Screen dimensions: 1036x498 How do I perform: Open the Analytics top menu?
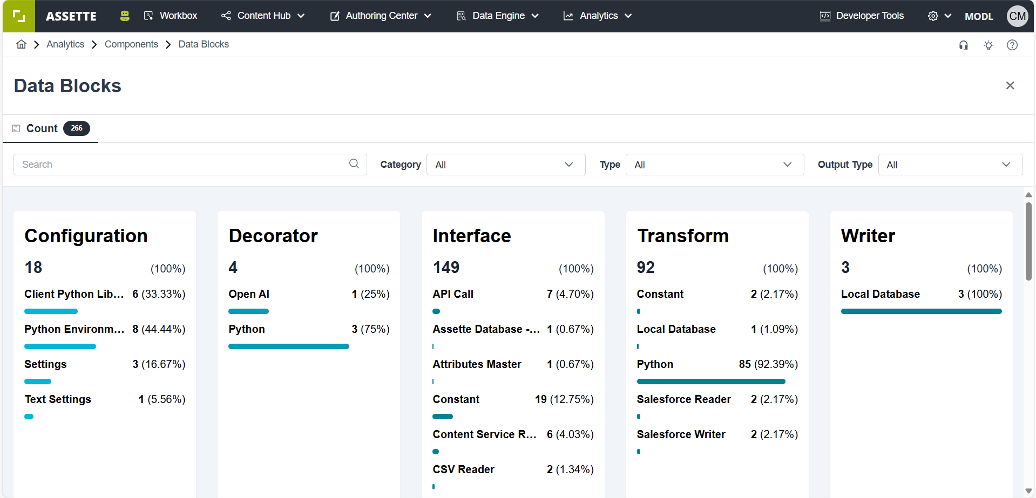(x=598, y=16)
